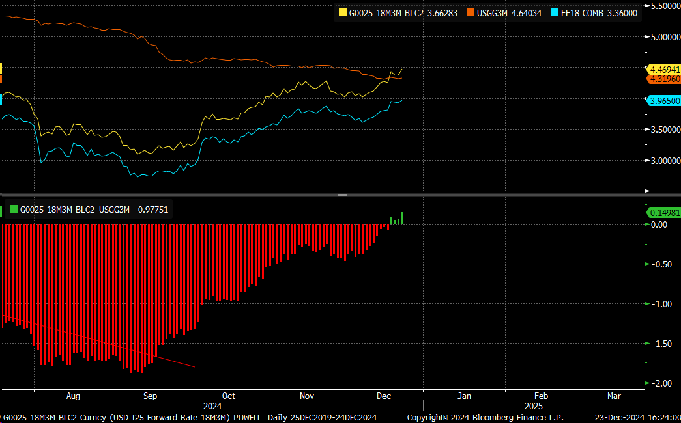Click the 5.00000 y-axis label
This screenshot has width=681, height=423.
click(x=665, y=37)
